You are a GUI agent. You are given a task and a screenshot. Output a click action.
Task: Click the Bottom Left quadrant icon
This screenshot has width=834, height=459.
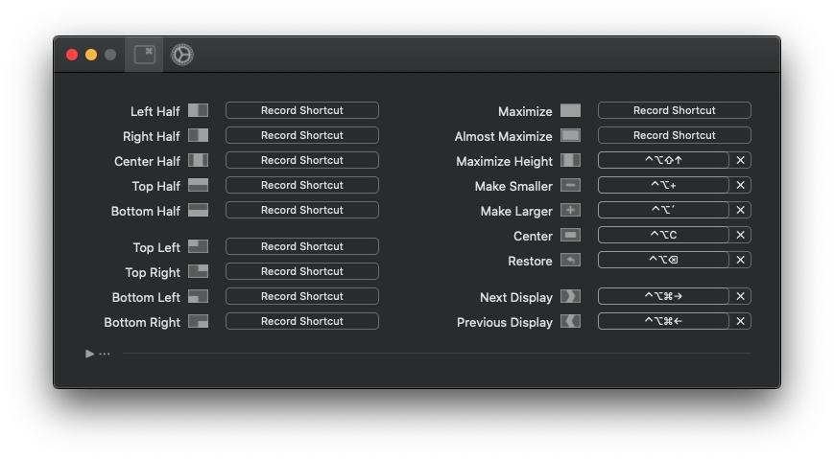click(199, 296)
